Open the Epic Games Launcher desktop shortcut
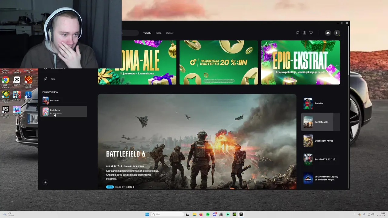The height and width of the screenshot is (218, 388). (x=5, y=112)
